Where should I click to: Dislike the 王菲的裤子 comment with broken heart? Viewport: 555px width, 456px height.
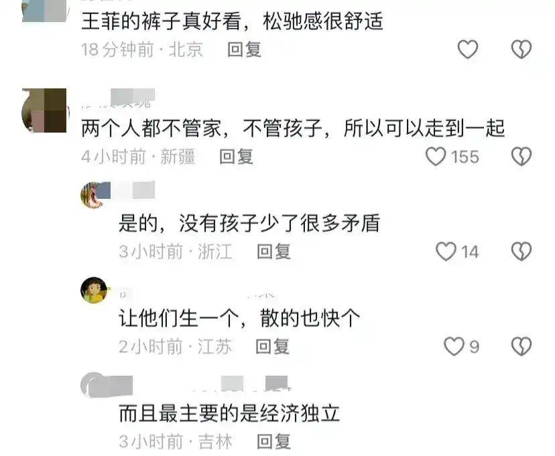521,49
